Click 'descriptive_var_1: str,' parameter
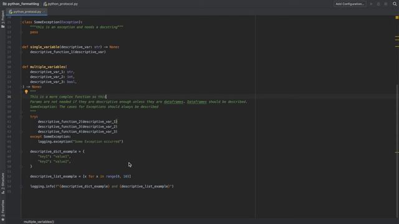The height and width of the screenshot is (224, 399). pyautogui.click(x=52, y=72)
